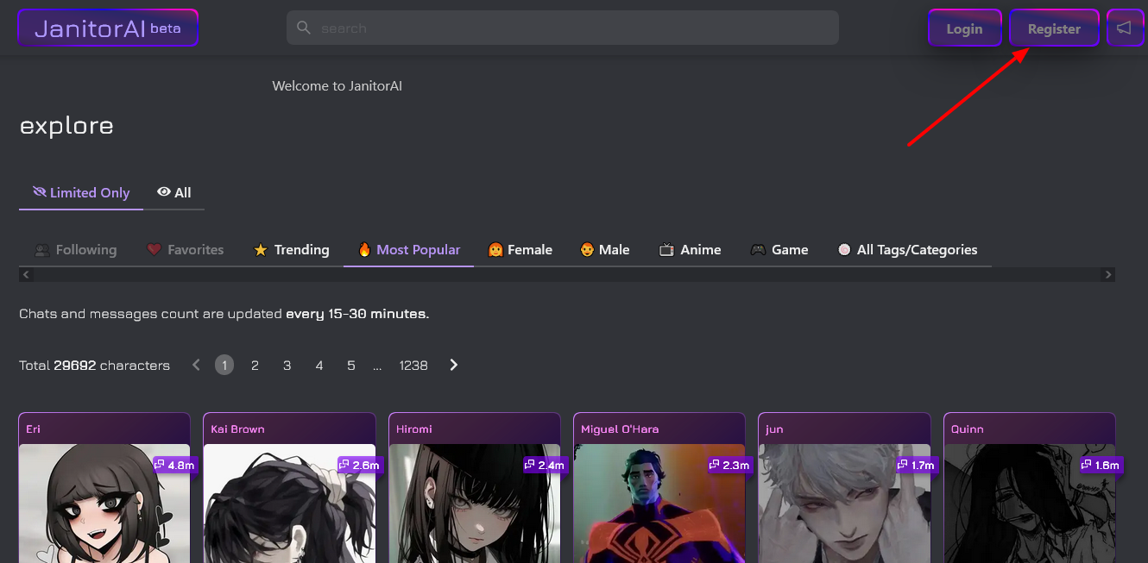Click 'every 15-30 minutes' update notice
The width and height of the screenshot is (1148, 563).
pos(357,314)
